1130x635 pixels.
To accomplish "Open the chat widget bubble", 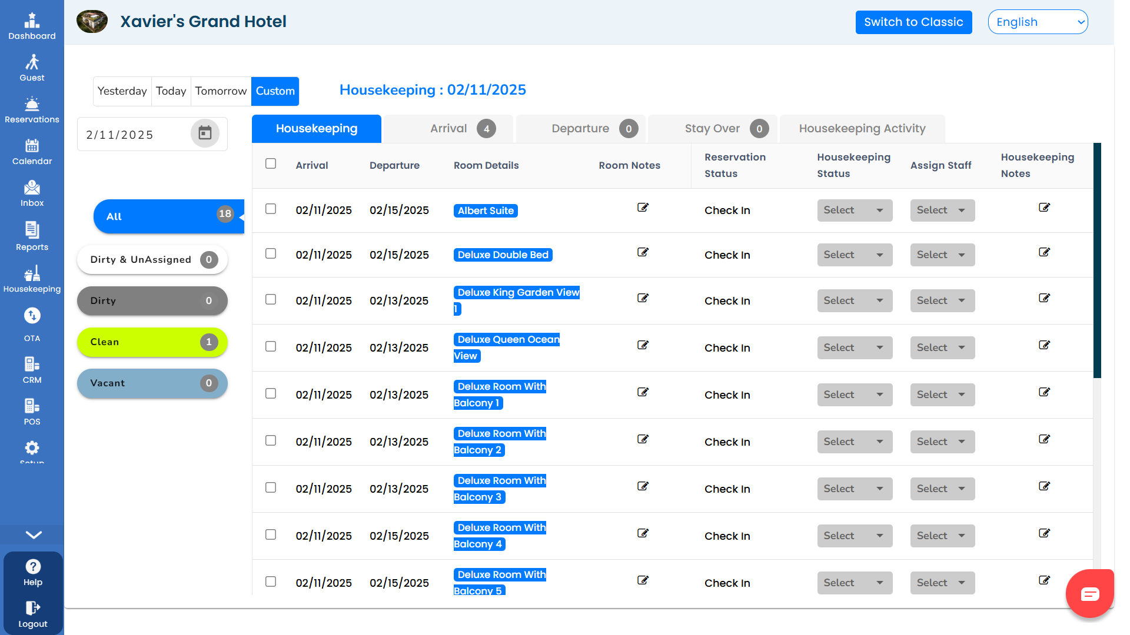I will pyautogui.click(x=1089, y=594).
